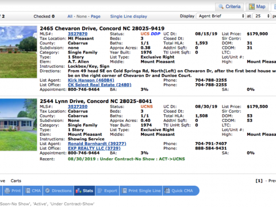Open the 25 per page dropdown
The height and width of the screenshot is (207, 276).
tap(262, 16)
